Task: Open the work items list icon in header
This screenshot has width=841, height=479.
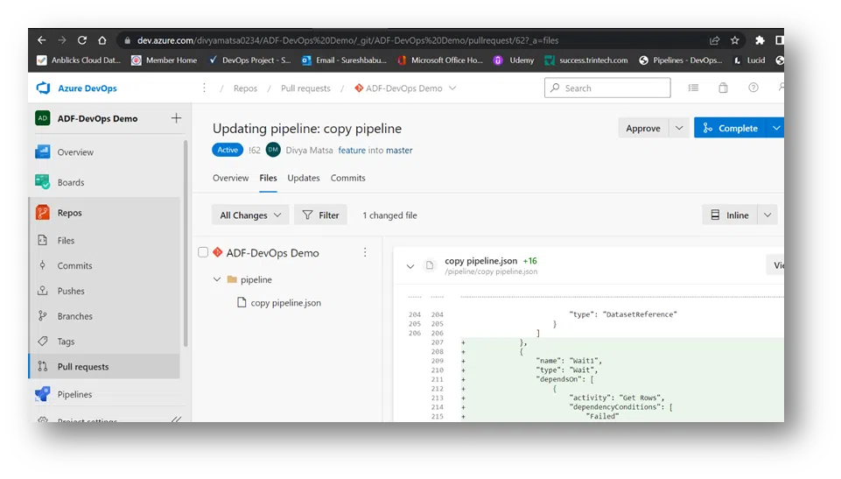Action: click(693, 88)
